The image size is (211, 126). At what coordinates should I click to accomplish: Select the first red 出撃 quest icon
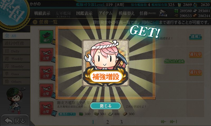(x=46, y=55)
